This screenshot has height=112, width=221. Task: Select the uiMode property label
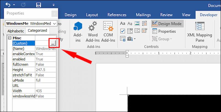point(23,80)
